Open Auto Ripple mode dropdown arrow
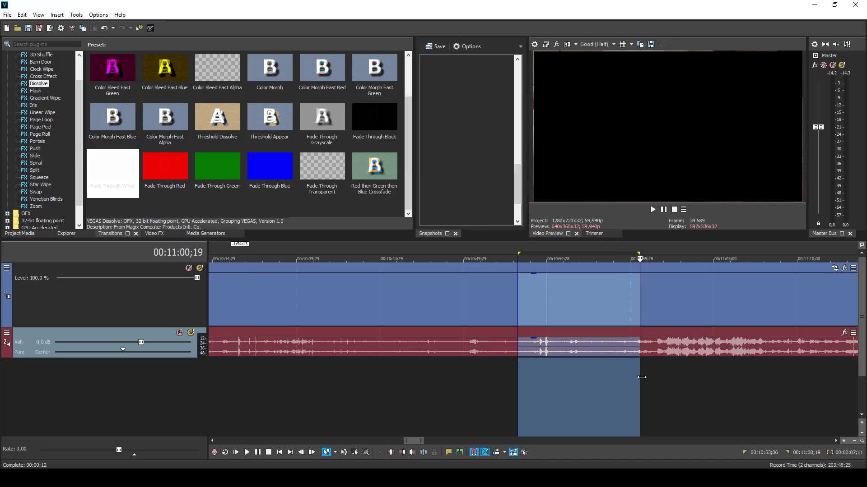867x487 pixels. point(504,452)
